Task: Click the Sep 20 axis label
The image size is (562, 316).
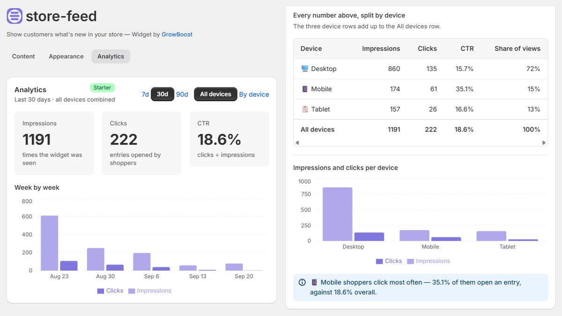Action: point(244,276)
